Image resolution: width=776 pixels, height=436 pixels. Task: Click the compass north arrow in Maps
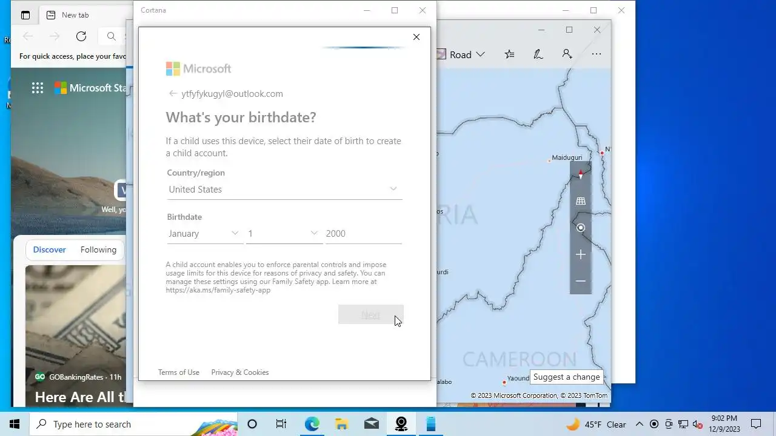pos(581,174)
